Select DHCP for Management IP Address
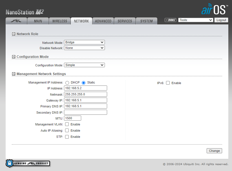 pos(67,83)
